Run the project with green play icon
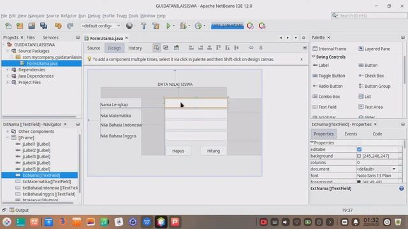The width and height of the screenshot is (408, 229). click(x=168, y=26)
